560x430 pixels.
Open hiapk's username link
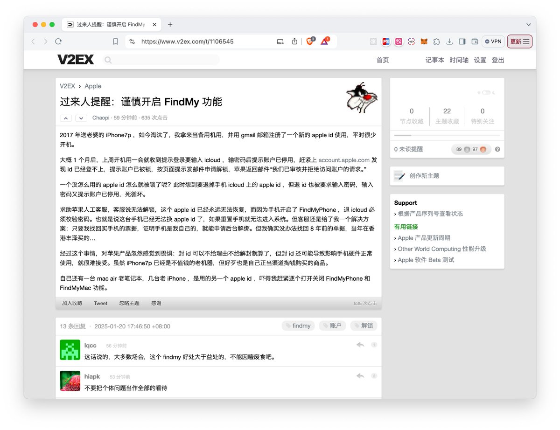pos(92,376)
